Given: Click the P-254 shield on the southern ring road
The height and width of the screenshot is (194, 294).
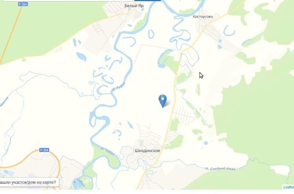Looking at the screenshot, I should 44,150.
